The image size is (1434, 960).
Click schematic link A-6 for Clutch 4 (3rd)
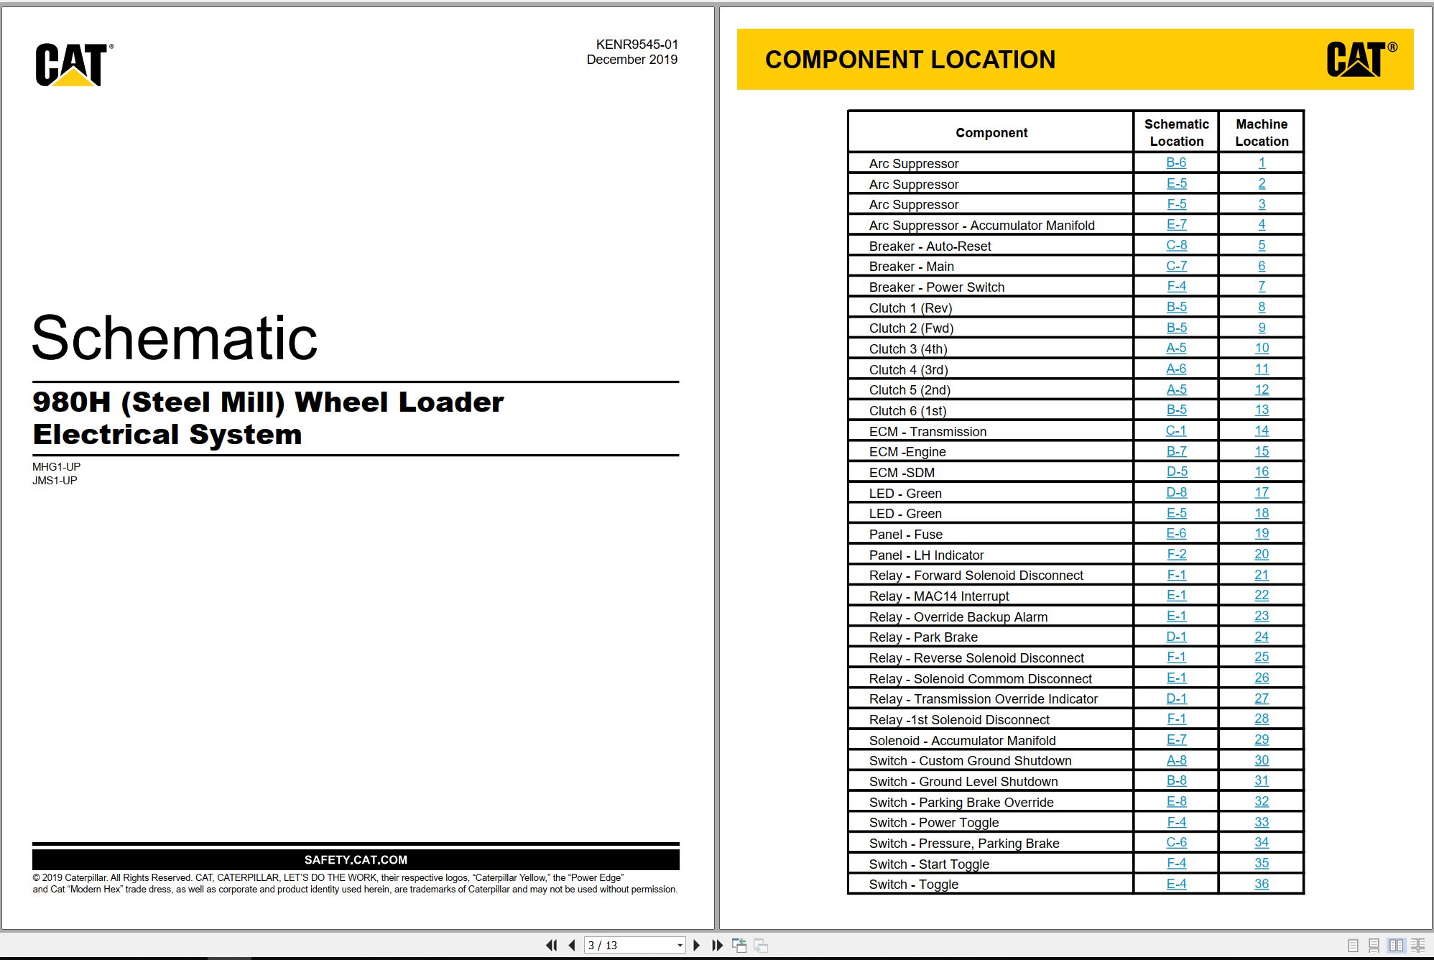(1176, 369)
